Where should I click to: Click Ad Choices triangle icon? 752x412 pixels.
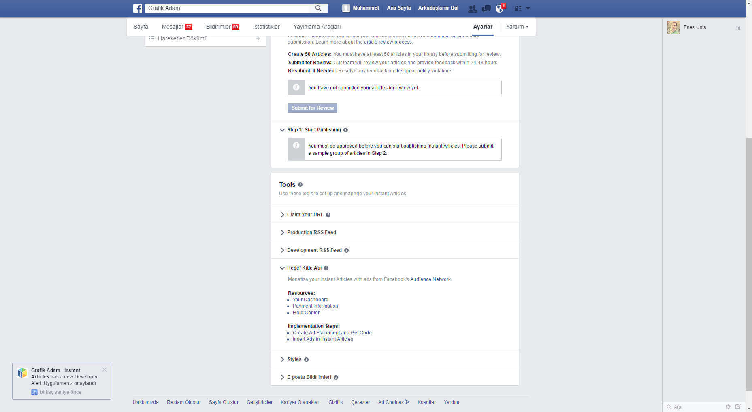(x=407, y=402)
